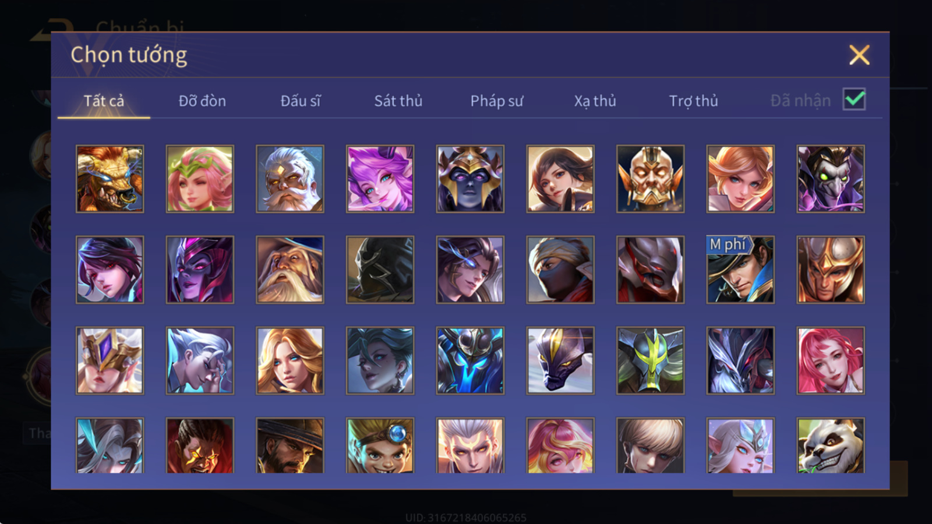Select the golden masked warrior hero
This screenshot has height=524, width=932.
(x=651, y=179)
